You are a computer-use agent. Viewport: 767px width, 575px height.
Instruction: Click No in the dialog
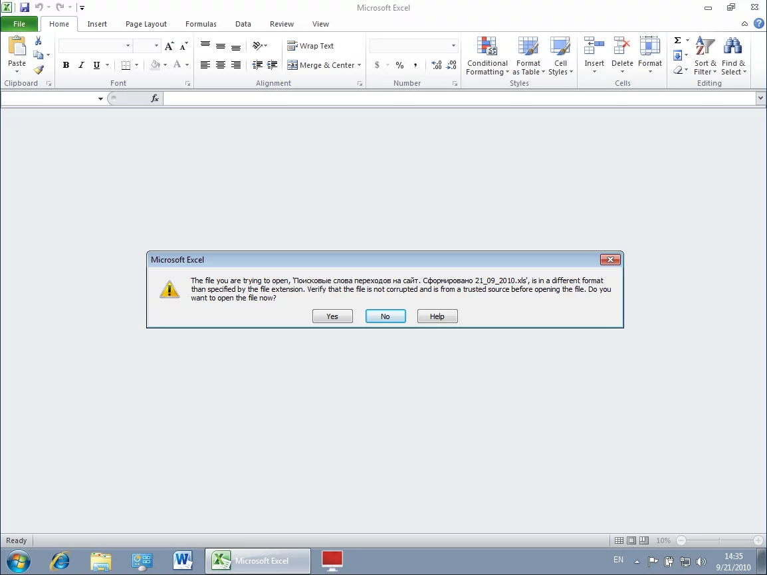(385, 316)
